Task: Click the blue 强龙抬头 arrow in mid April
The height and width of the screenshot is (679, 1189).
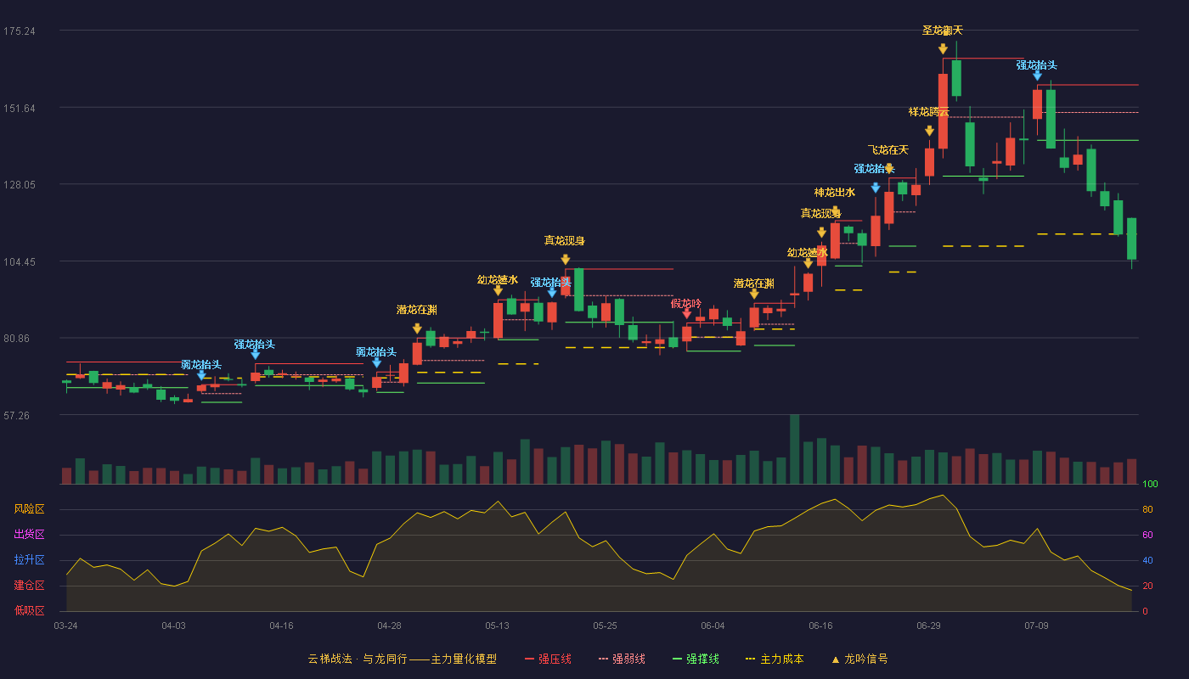Action: [255, 355]
